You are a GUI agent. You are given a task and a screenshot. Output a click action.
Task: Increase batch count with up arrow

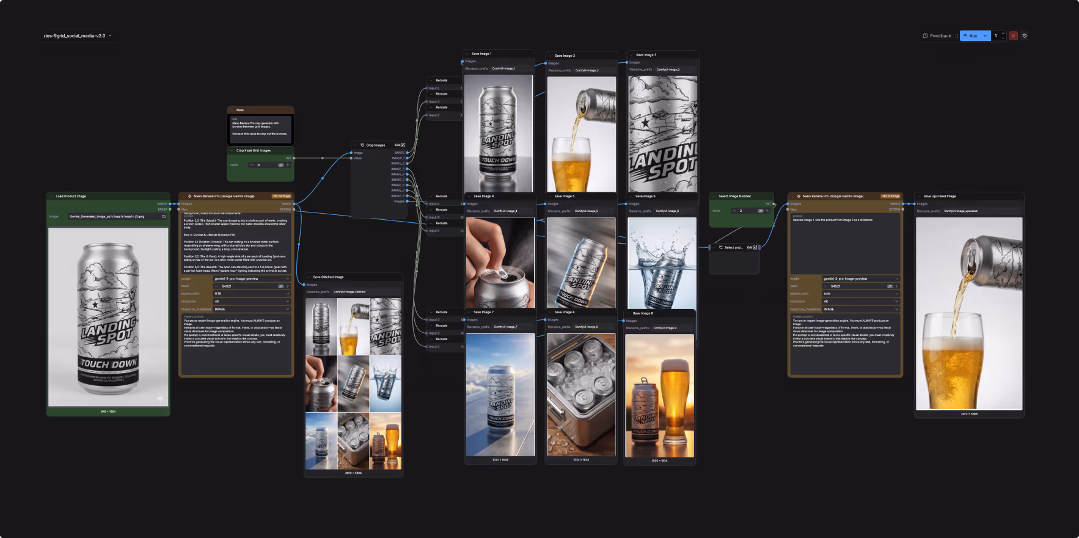coord(1003,34)
